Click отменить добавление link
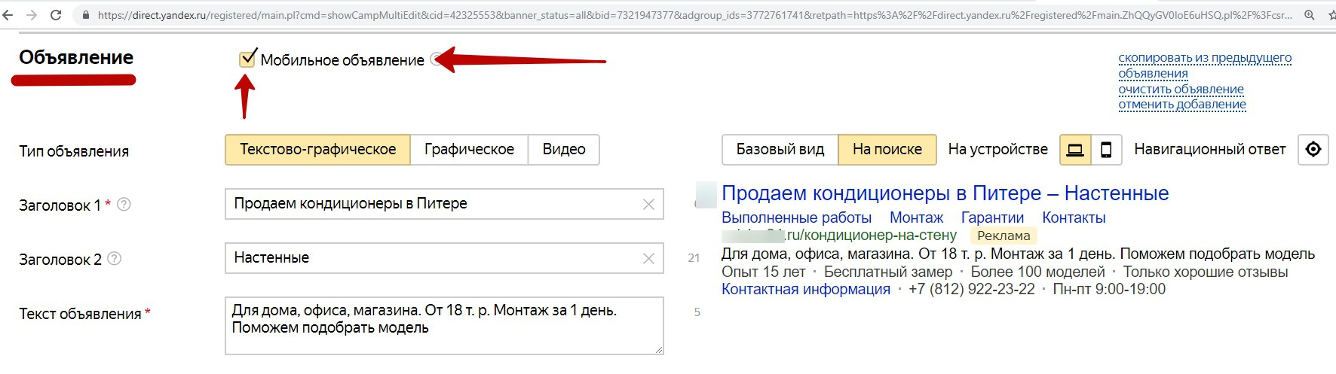Image resolution: width=1336 pixels, height=374 pixels. pos(1182,105)
